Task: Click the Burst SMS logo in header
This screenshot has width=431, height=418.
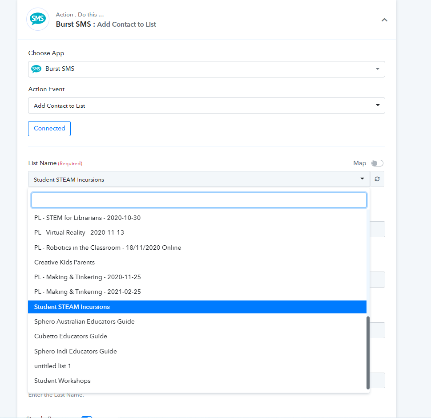Action: 38,19
